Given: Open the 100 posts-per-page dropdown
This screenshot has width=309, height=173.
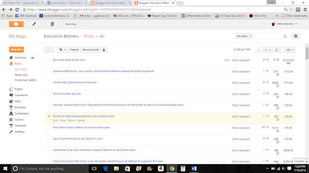Looking at the screenshot, I should click(290, 50).
